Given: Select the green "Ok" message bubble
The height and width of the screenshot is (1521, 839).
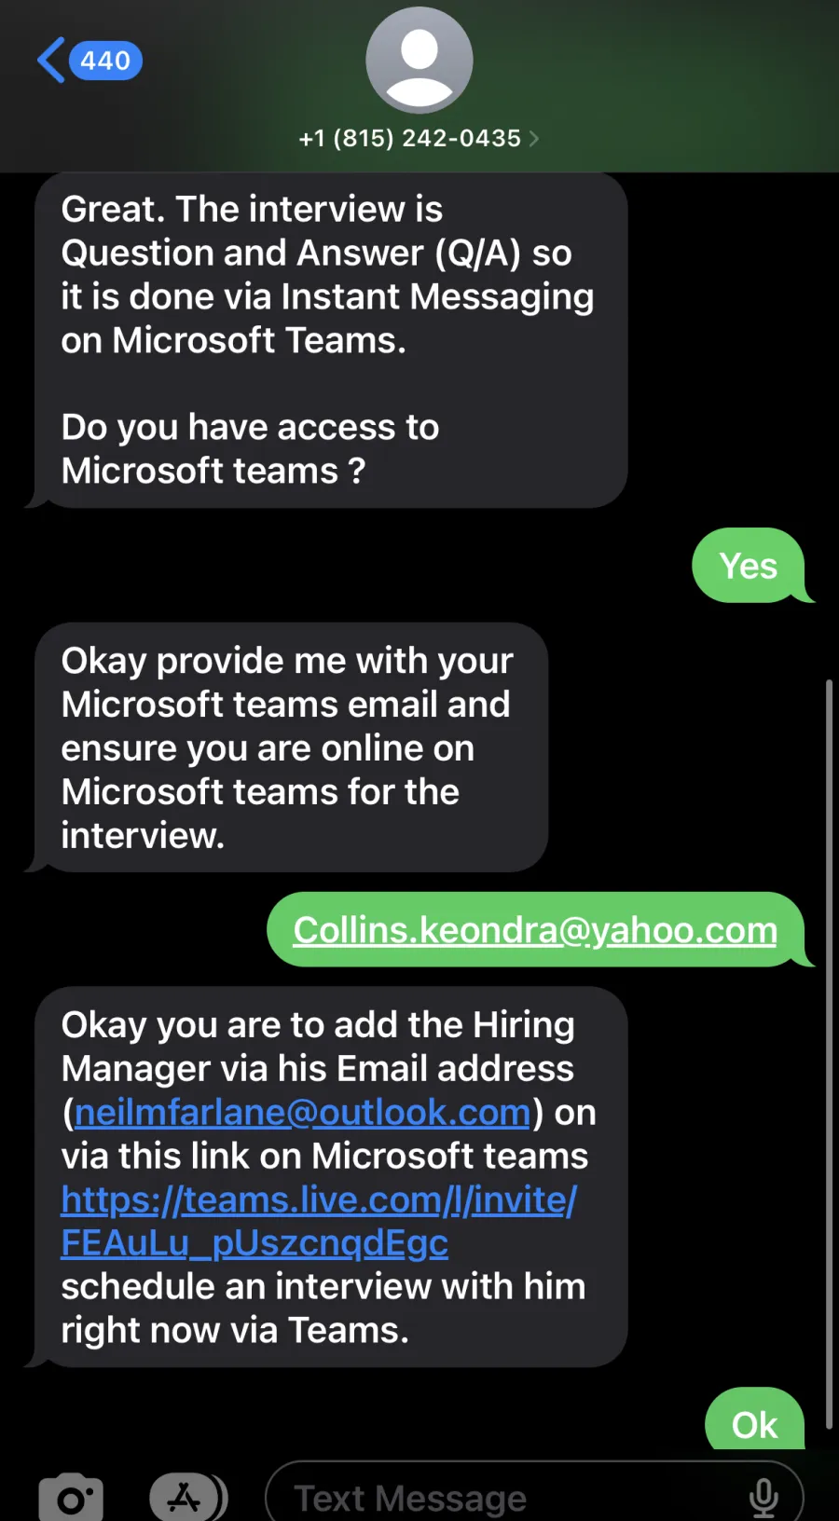Looking at the screenshot, I should (x=755, y=1421).
